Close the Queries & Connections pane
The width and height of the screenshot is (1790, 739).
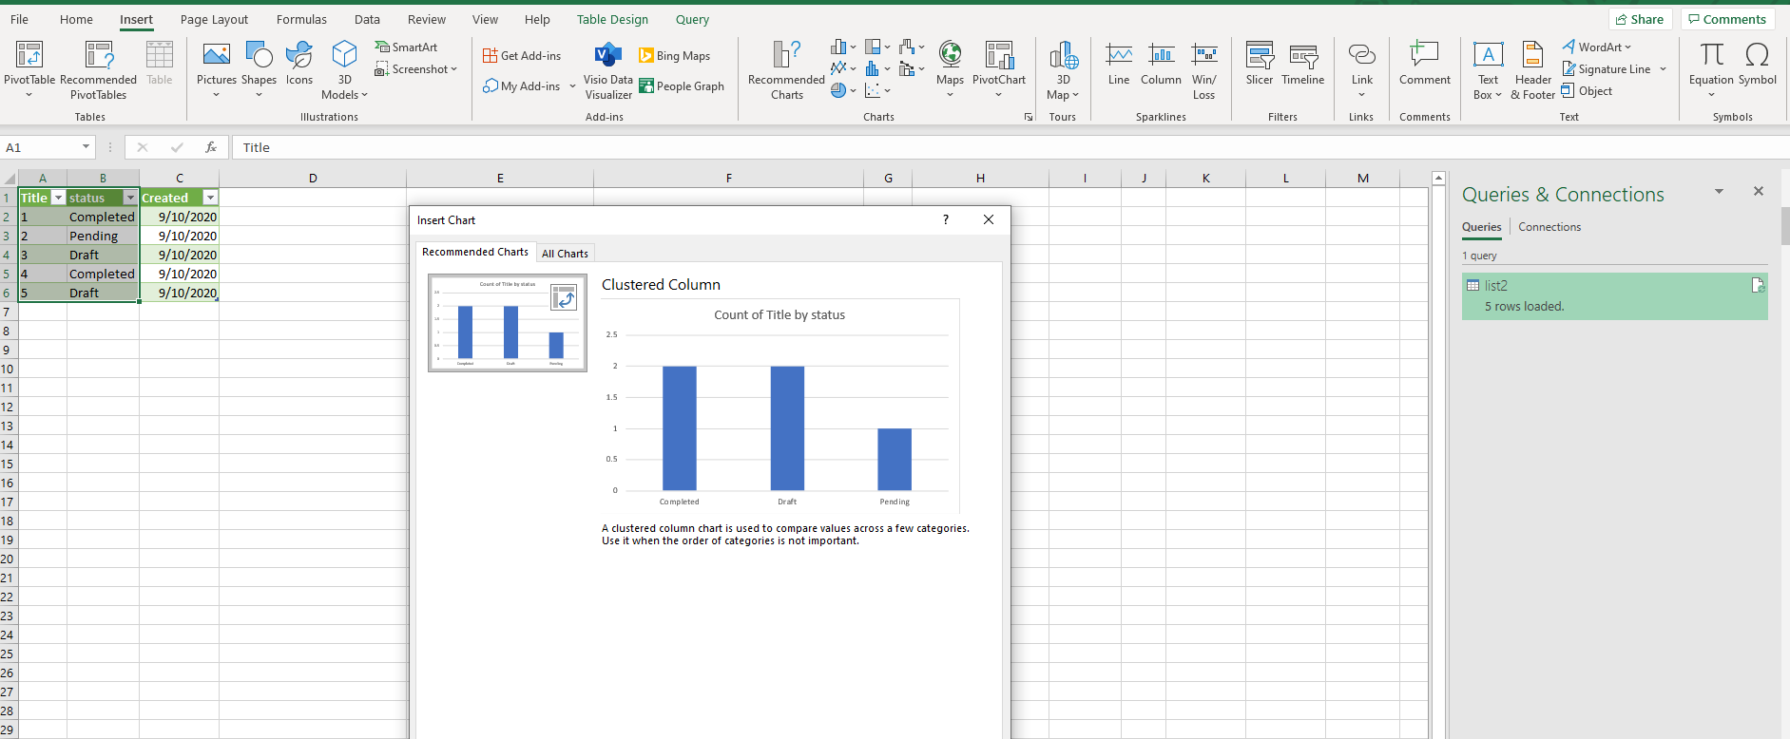[x=1759, y=192]
